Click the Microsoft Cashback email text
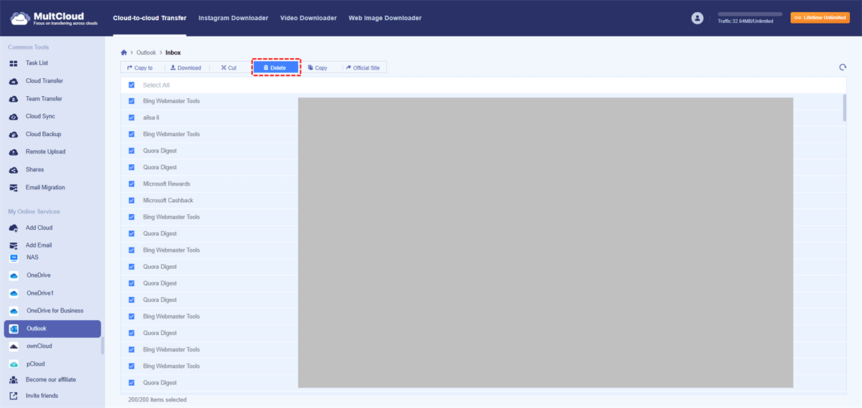This screenshot has width=862, height=408. [168, 201]
